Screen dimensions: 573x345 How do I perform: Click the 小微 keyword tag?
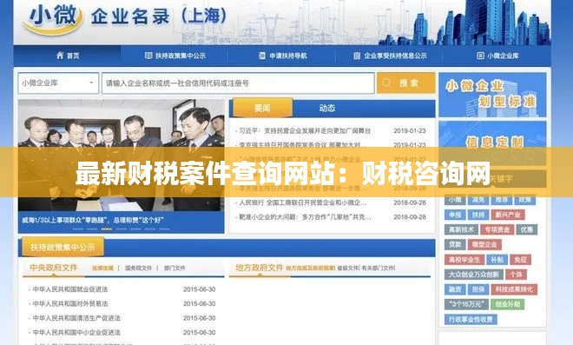point(455,200)
